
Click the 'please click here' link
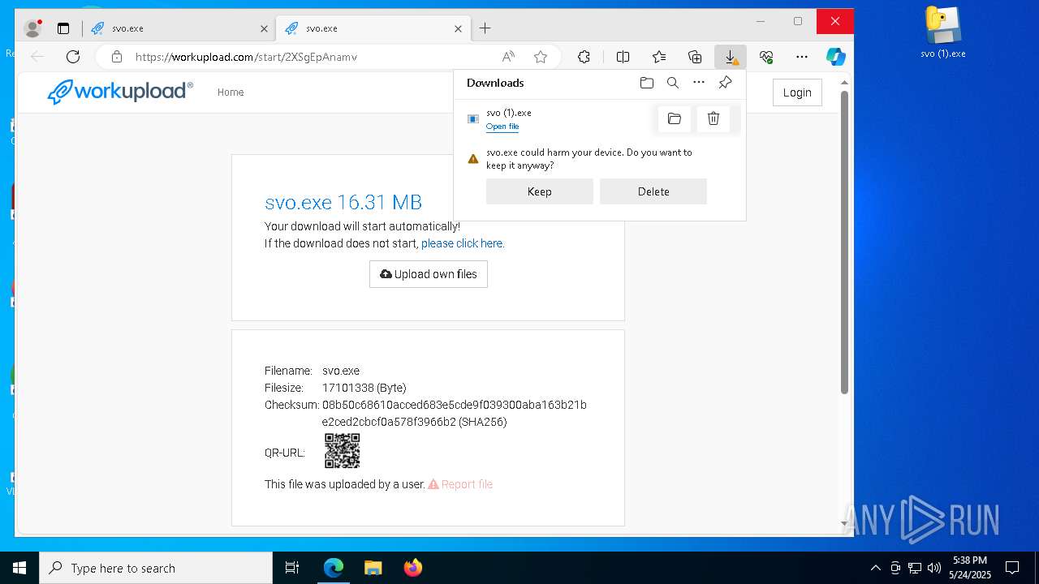(x=463, y=243)
